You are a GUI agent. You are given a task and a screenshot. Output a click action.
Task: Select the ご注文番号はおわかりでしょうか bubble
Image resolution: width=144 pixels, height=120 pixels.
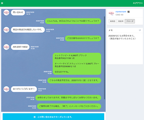coord(83,38)
